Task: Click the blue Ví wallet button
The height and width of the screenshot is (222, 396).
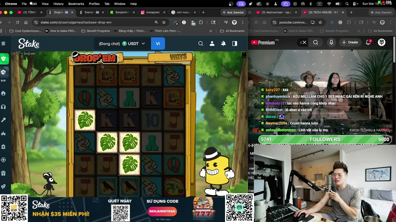Action: [x=158, y=43]
